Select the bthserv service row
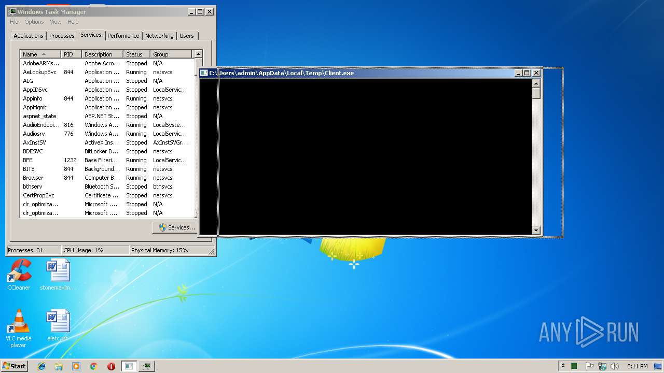 [x=107, y=187]
